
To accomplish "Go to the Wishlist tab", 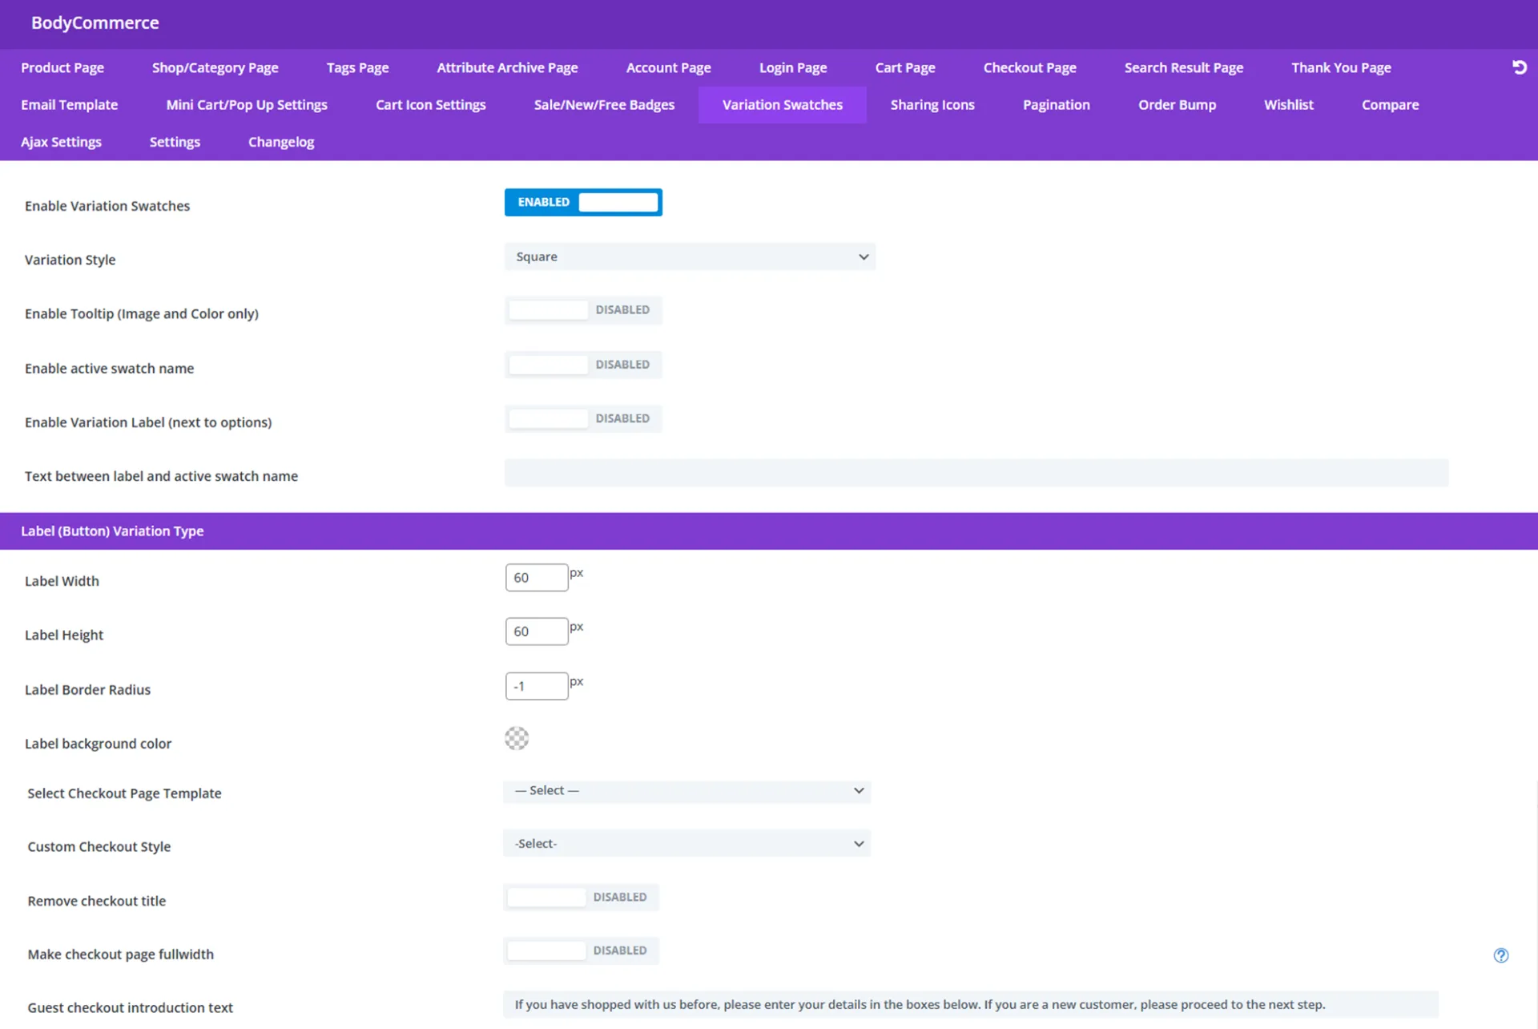I will pos(1288,104).
